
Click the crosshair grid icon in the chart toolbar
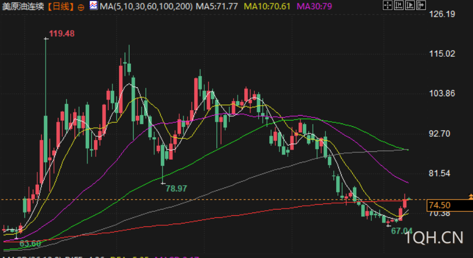pyautogui.click(x=387, y=5)
